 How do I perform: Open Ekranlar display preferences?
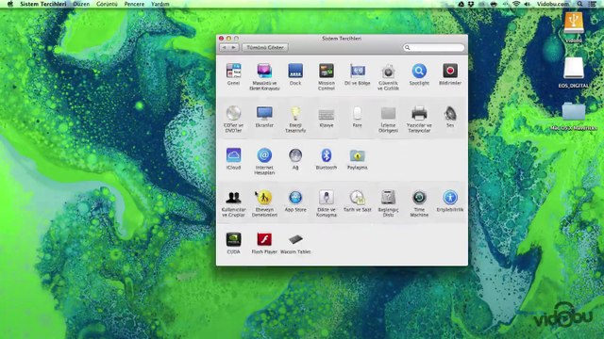click(x=264, y=113)
